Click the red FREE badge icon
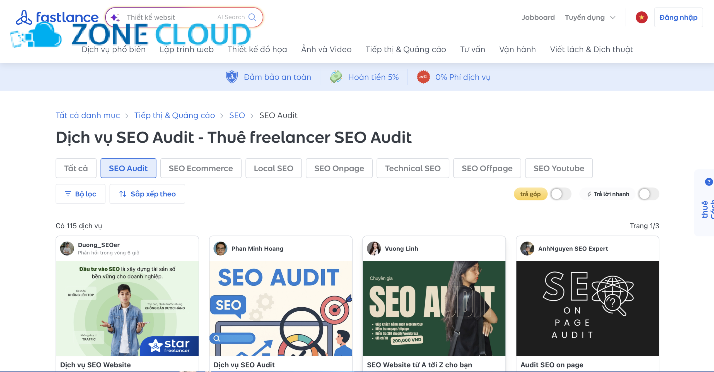The height and width of the screenshot is (372, 714). (423, 77)
